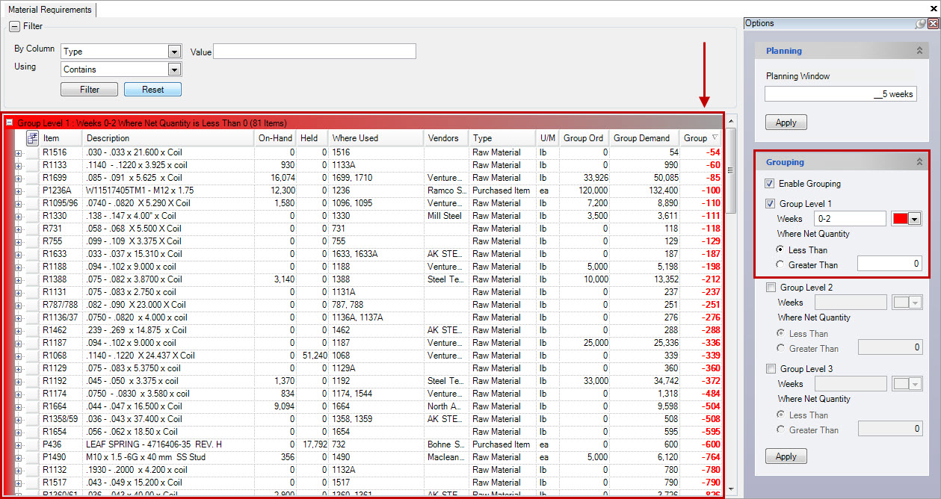Close the Options panel
The width and height of the screenshot is (941, 499).
tap(933, 24)
